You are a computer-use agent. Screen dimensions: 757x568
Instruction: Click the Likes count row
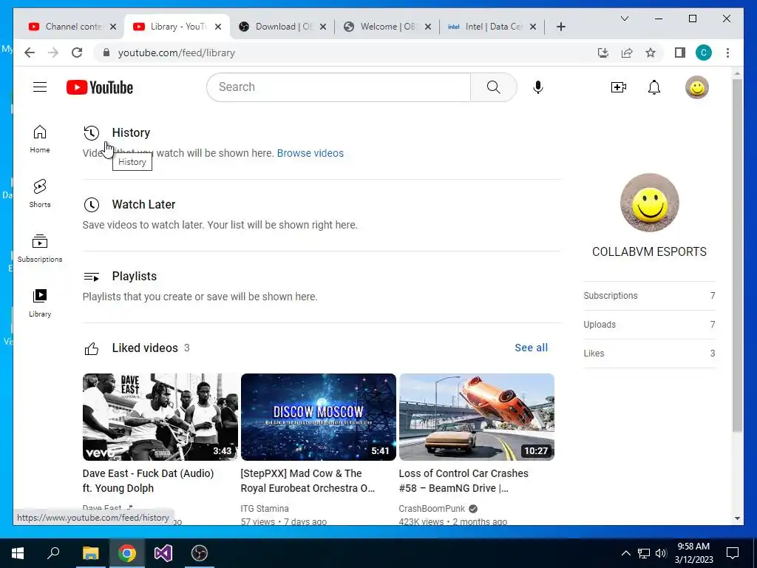649,354
